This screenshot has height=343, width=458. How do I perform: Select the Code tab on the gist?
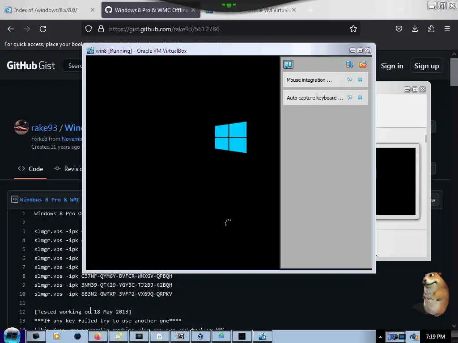[30, 169]
